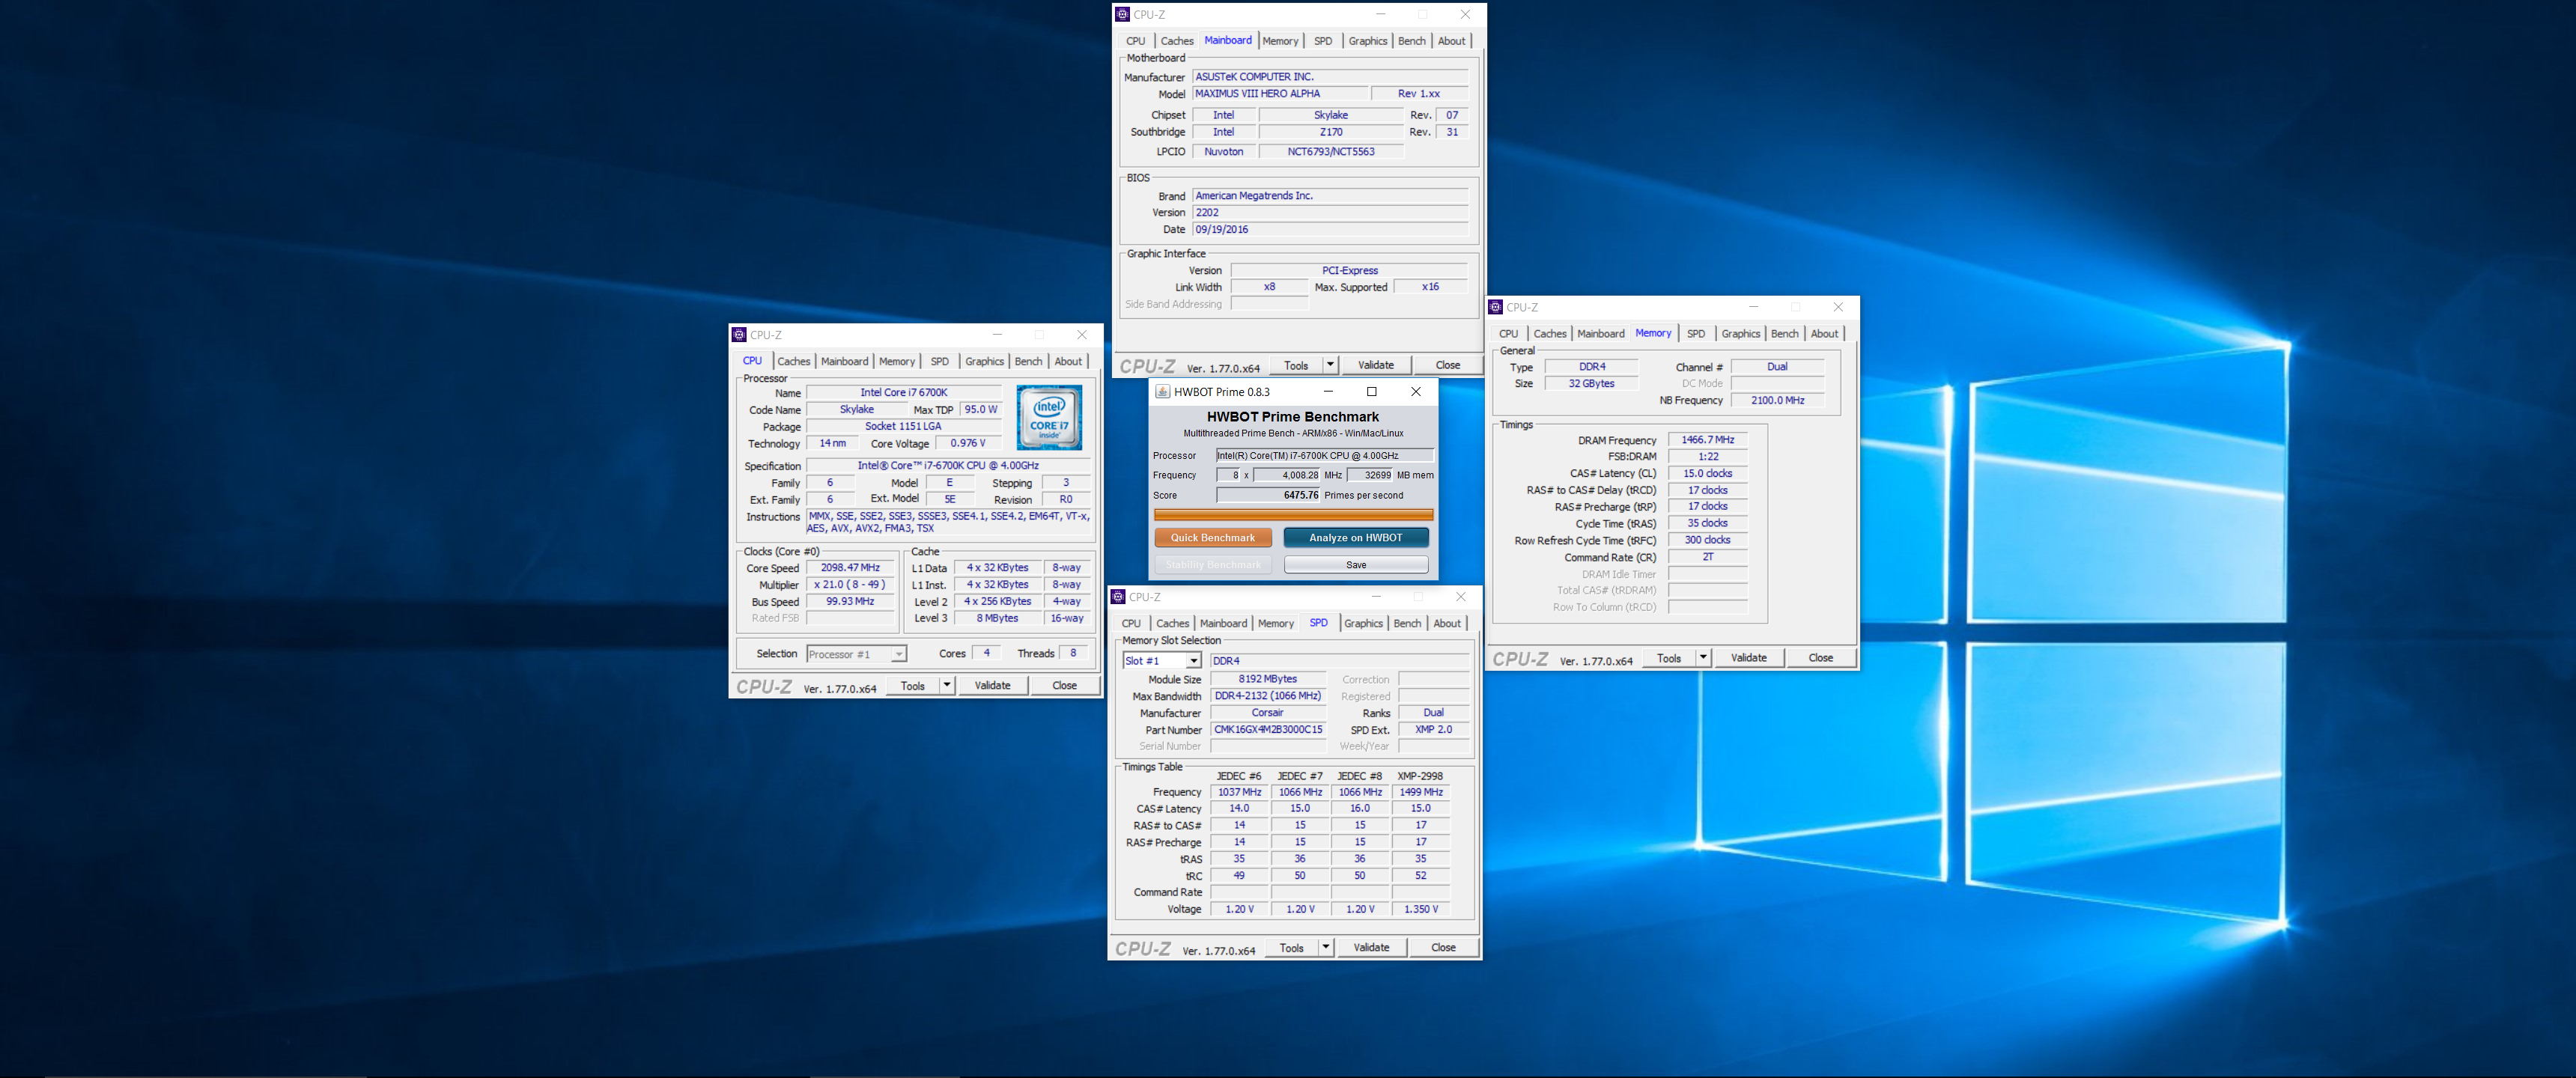Click the orange HWBOT benchmark progress bar
The width and height of the screenshot is (2576, 1078).
tap(1293, 515)
